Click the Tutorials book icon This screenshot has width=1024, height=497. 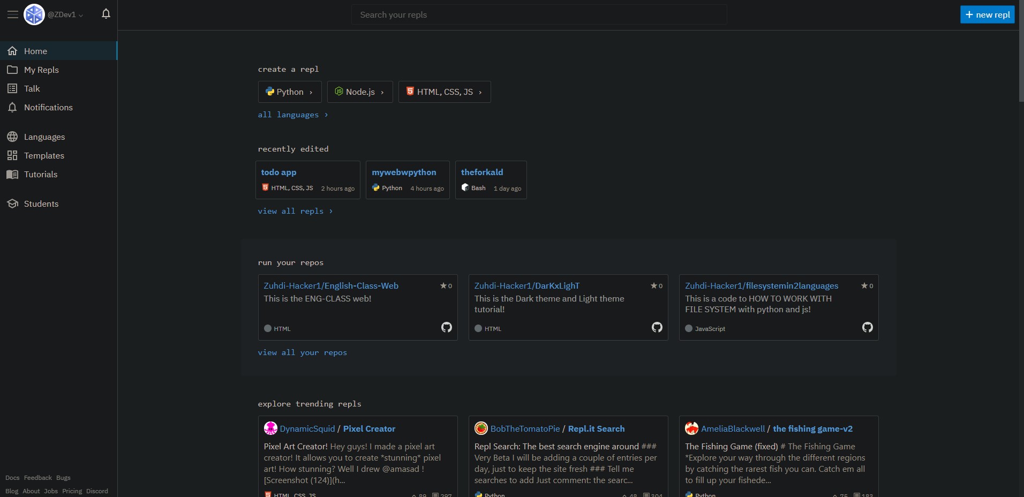point(12,174)
